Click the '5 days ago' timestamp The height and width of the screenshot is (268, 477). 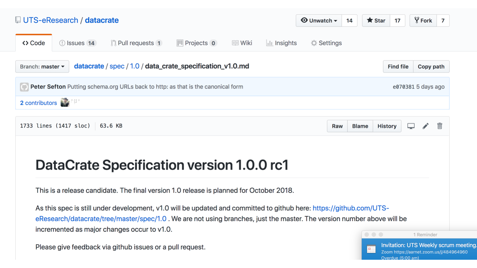coord(430,87)
